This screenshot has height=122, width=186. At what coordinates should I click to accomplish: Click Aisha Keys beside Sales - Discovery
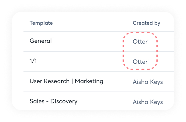[148, 102]
